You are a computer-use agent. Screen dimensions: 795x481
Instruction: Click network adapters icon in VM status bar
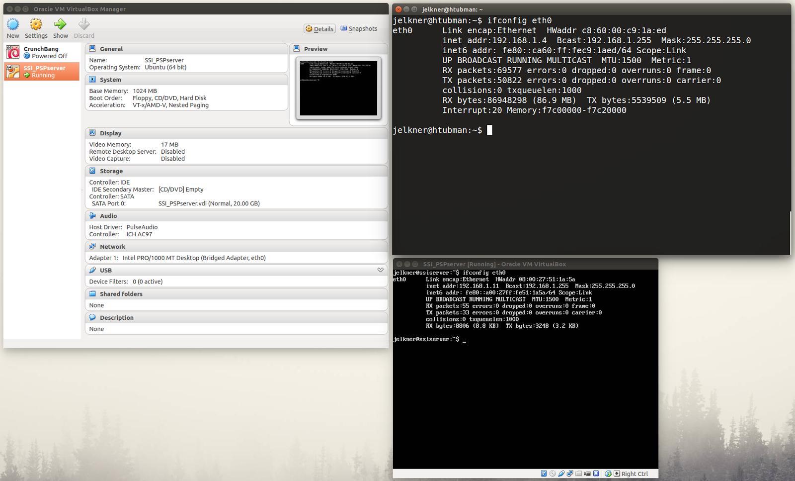click(570, 474)
